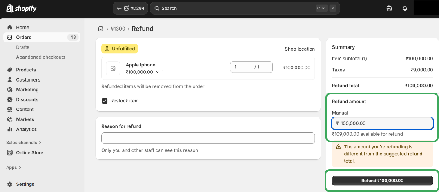Click the Online Store icon

[x=10, y=152]
